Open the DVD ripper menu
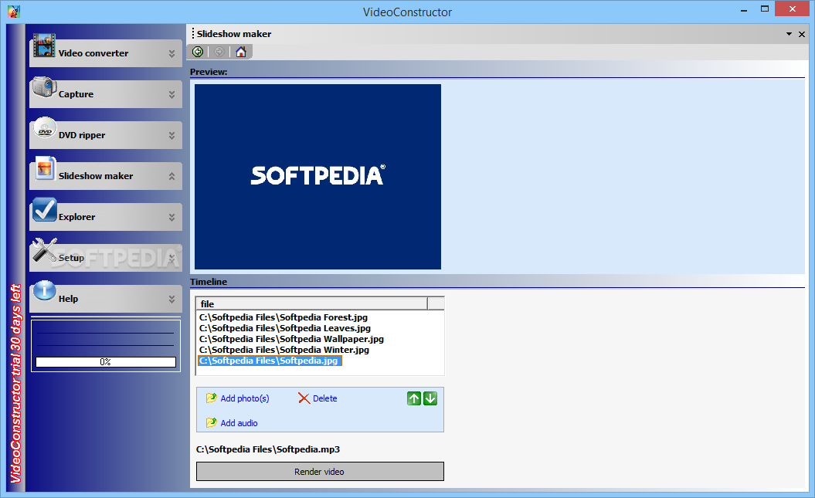Image resolution: width=815 pixels, height=498 pixels. tap(106, 136)
